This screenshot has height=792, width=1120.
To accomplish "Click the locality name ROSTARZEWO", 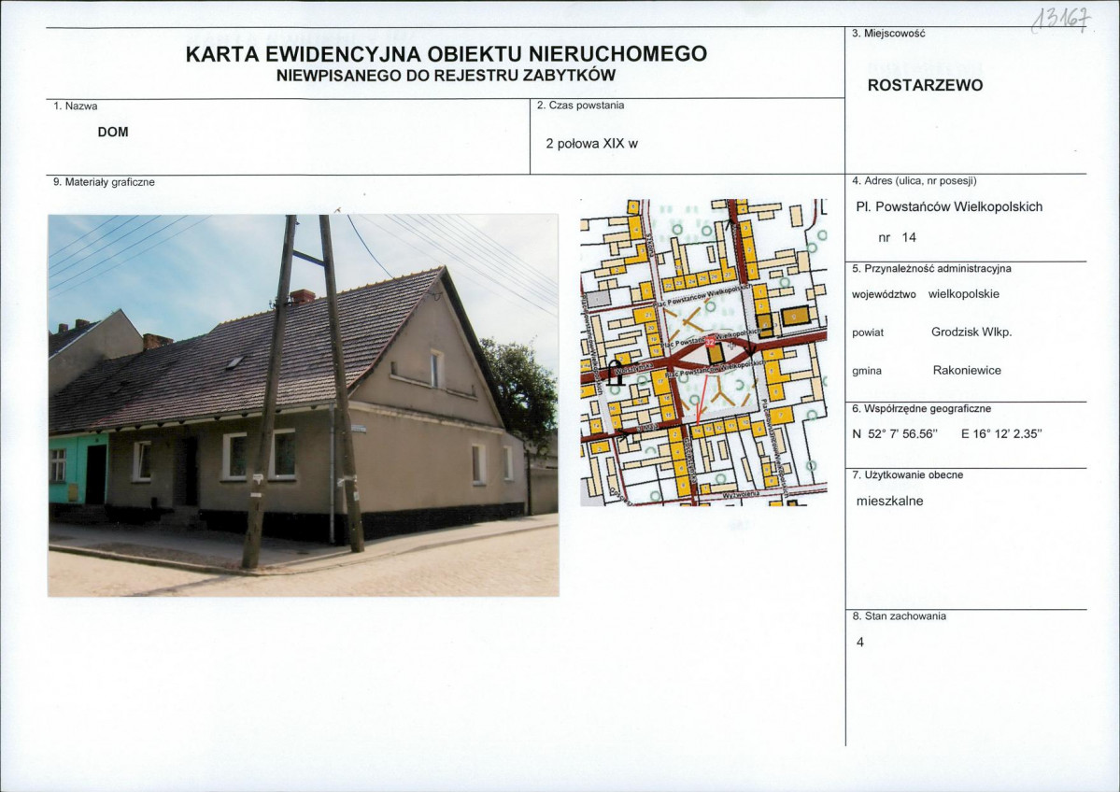I will click(925, 86).
